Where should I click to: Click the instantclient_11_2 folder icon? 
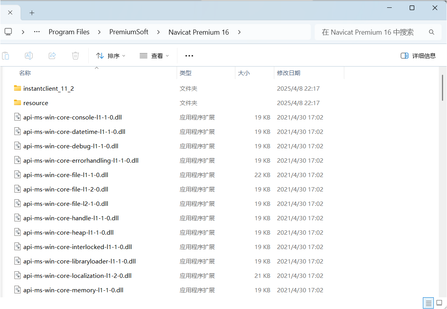pyautogui.click(x=18, y=88)
